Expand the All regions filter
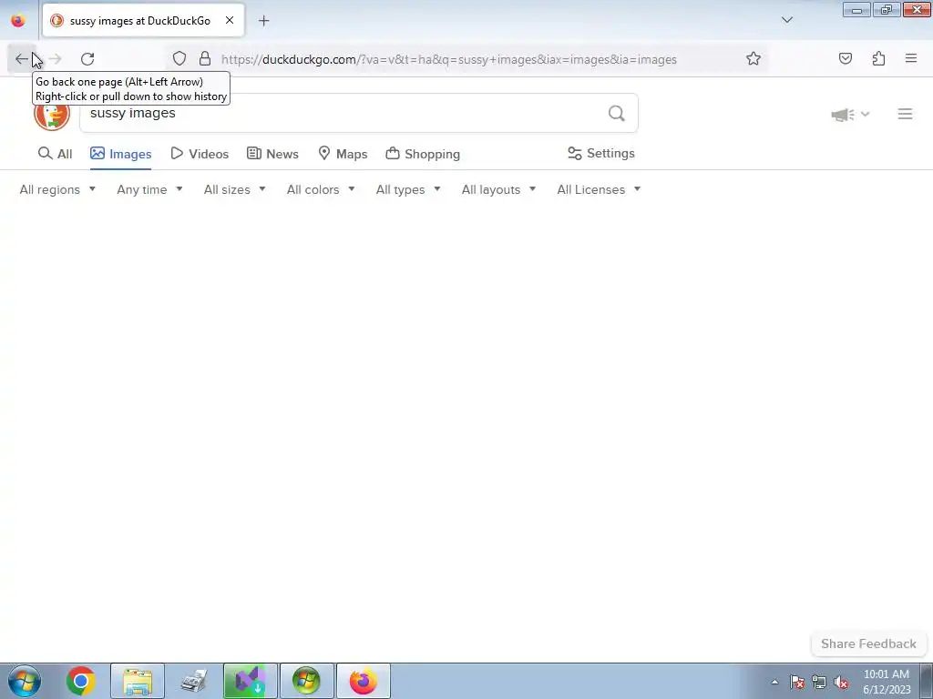This screenshot has width=933, height=699. tap(57, 189)
